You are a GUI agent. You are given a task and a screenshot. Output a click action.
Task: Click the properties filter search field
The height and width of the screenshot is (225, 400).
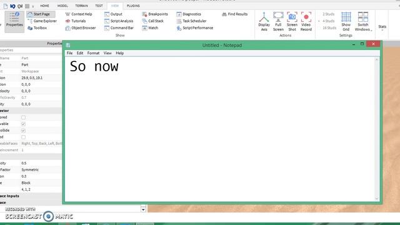[31, 50]
